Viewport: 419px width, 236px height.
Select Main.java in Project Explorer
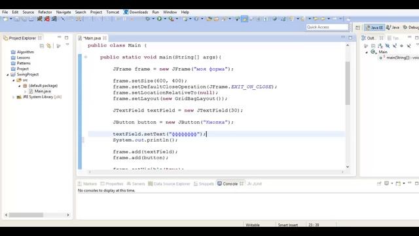43,91
